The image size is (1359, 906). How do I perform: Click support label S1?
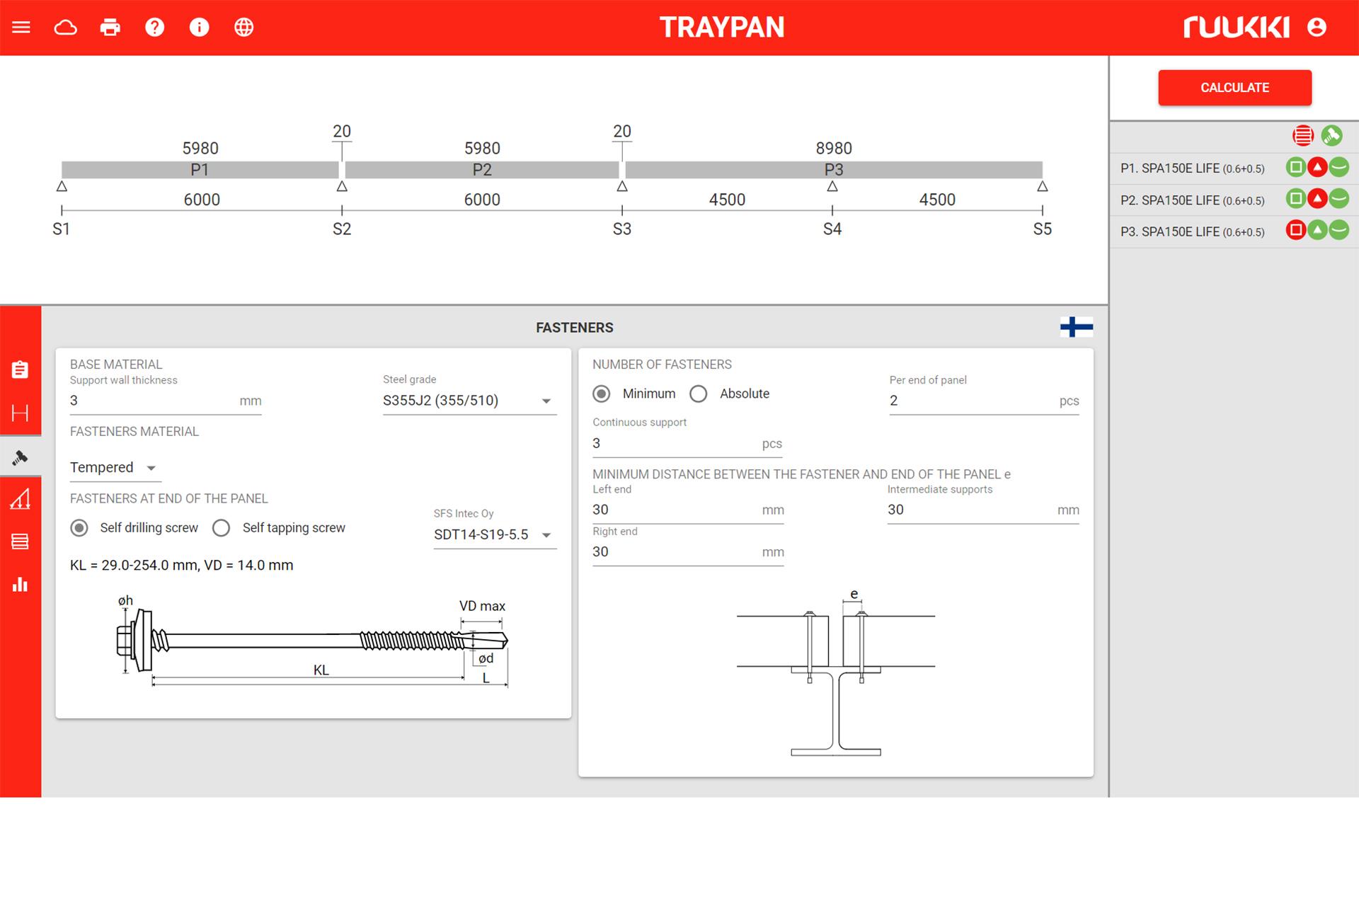[62, 229]
